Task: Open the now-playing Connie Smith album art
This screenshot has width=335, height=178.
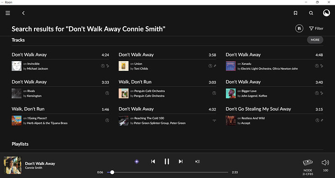Action: click(x=13, y=165)
